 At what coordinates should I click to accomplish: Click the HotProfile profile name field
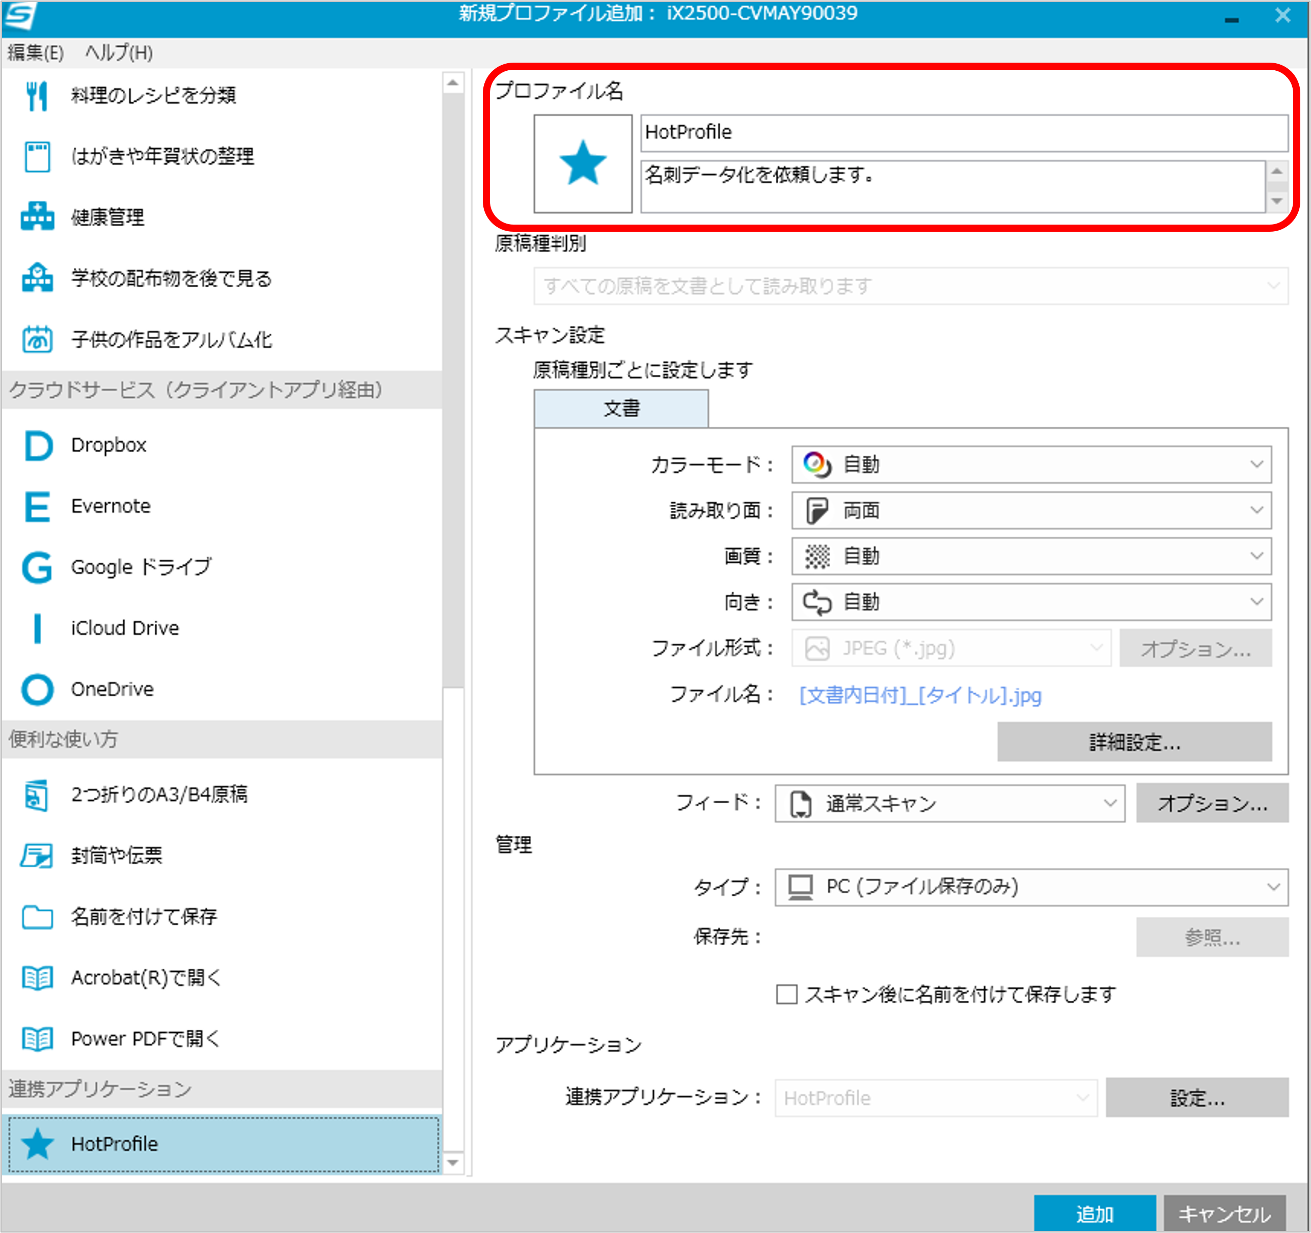point(964,132)
